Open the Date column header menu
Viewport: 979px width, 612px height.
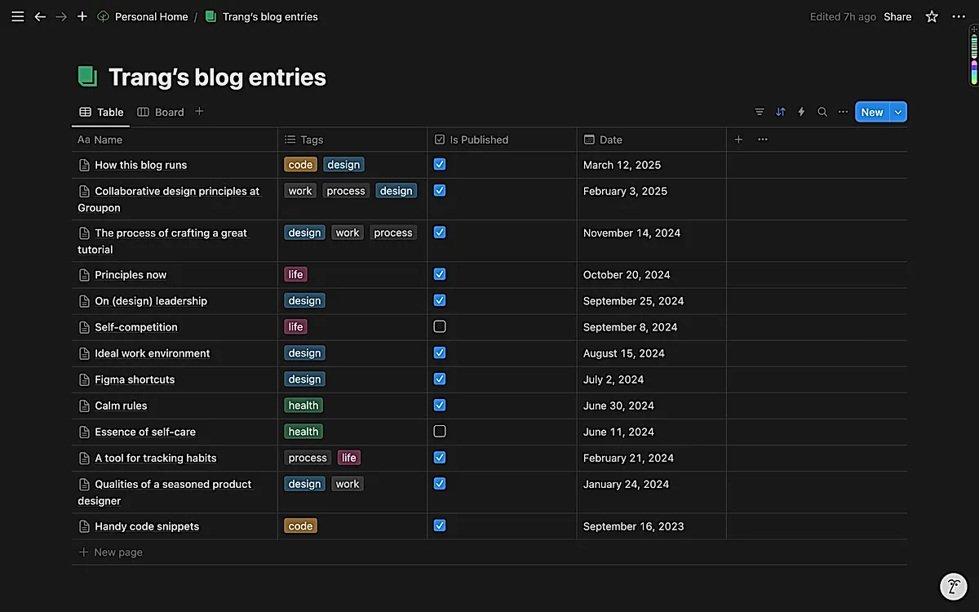point(651,140)
